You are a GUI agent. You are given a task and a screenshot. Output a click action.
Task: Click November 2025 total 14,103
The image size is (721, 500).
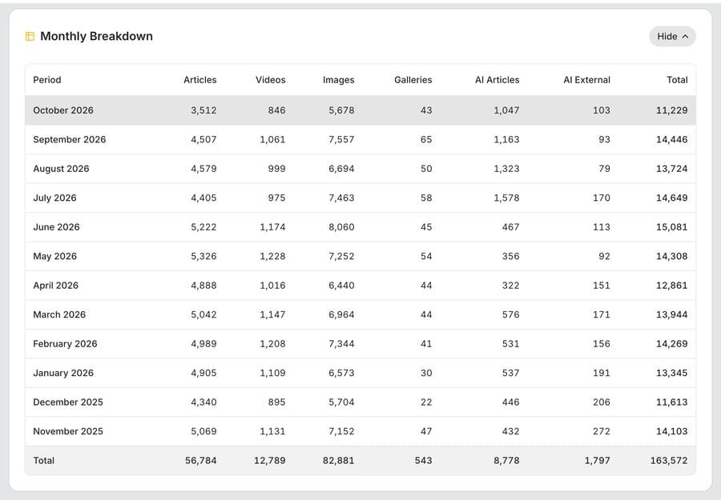(x=672, y=431)
